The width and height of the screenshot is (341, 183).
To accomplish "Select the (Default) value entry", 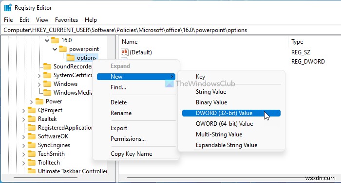I will tap(141, 52).
